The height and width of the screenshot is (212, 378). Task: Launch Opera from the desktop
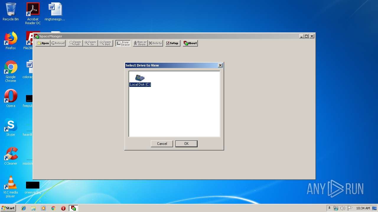click(x=11, y=98)
